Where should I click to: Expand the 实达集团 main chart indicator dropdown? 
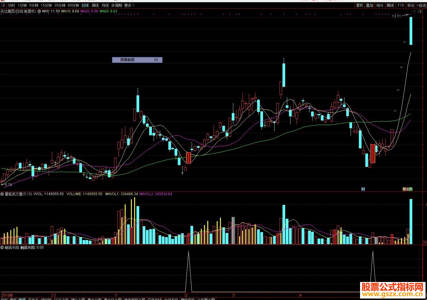click(39, 11)
